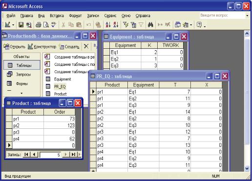
Task: Open the Сервис menu
Action: (110, 16)
